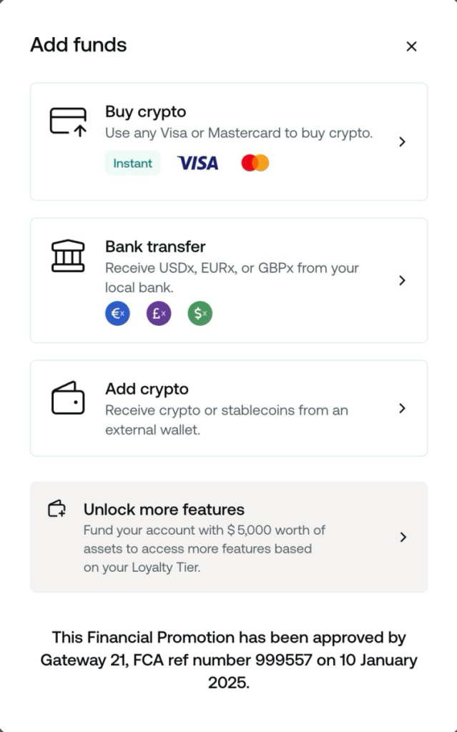
Task: Click the wallet icon beside Add crypto
Action: click(68, 398)
